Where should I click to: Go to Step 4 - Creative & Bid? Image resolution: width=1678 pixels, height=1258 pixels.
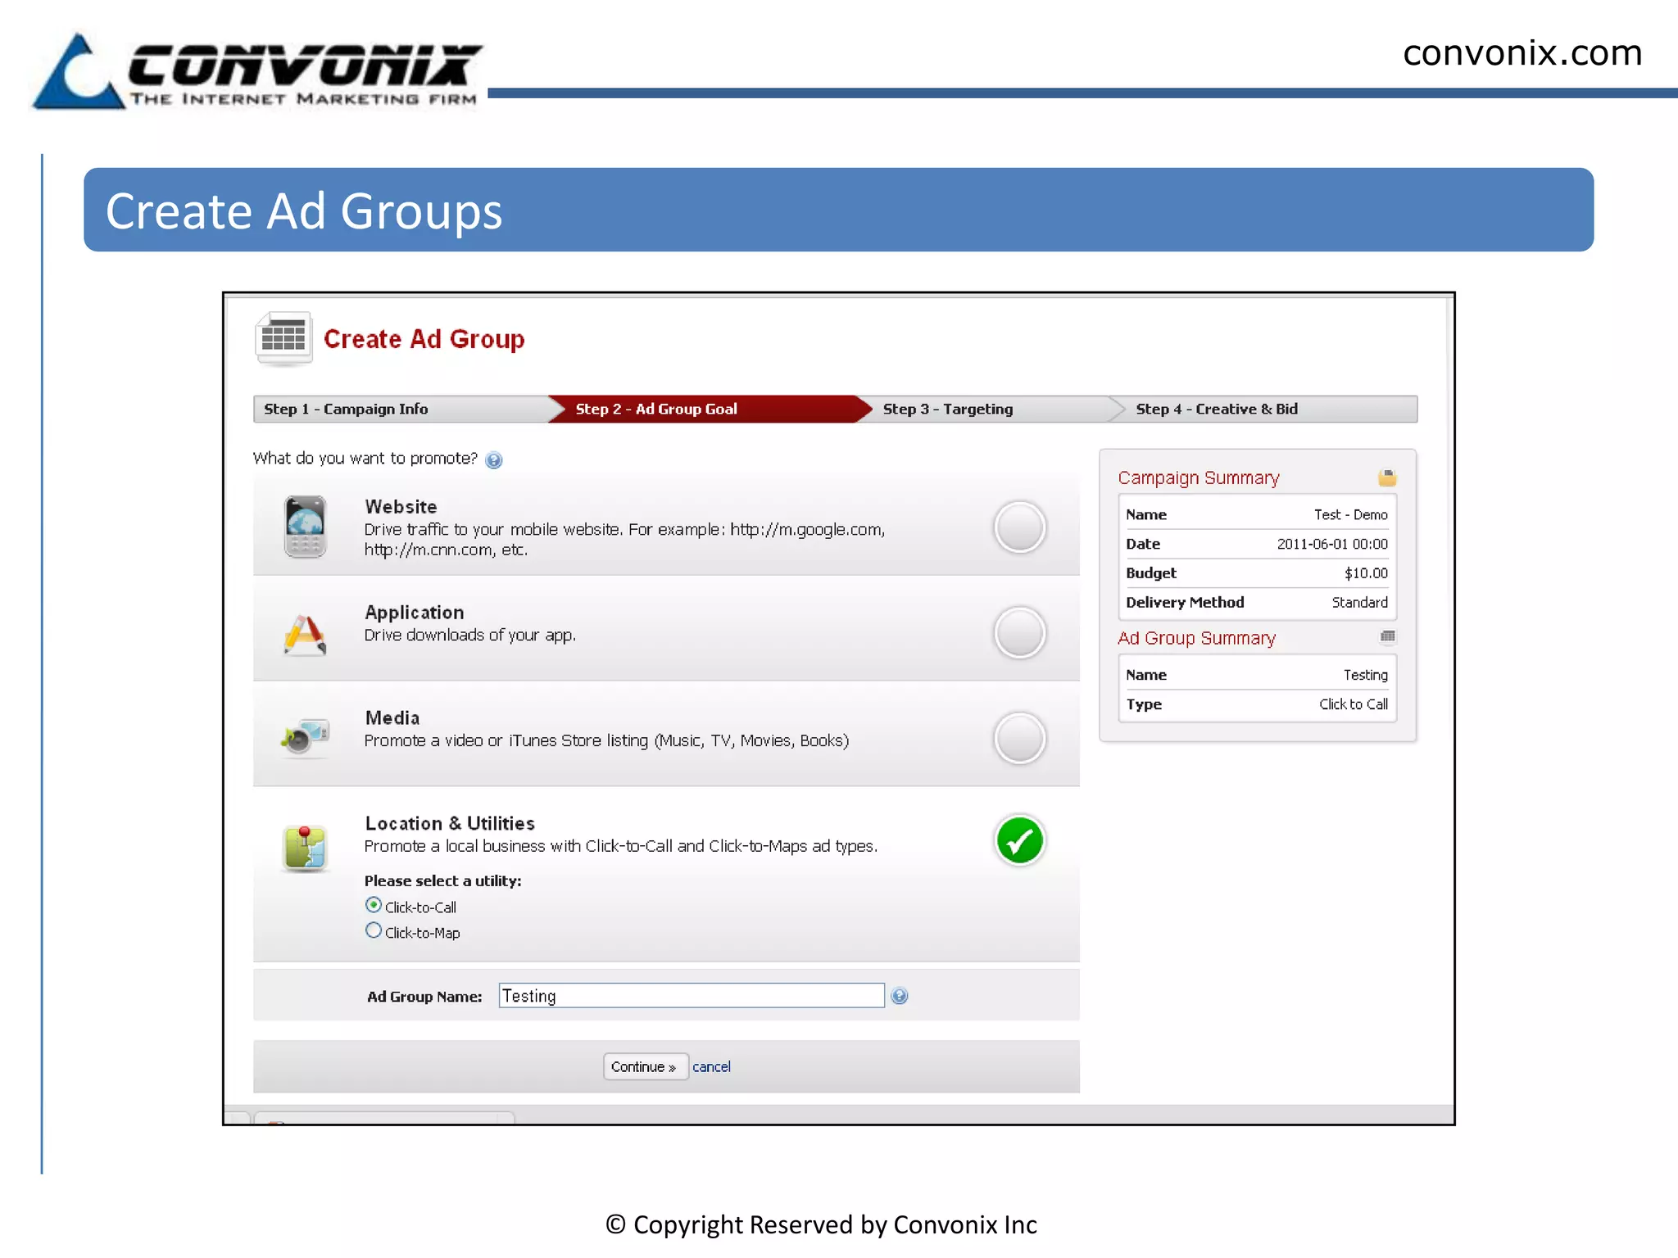click(x=1216, y=409)
